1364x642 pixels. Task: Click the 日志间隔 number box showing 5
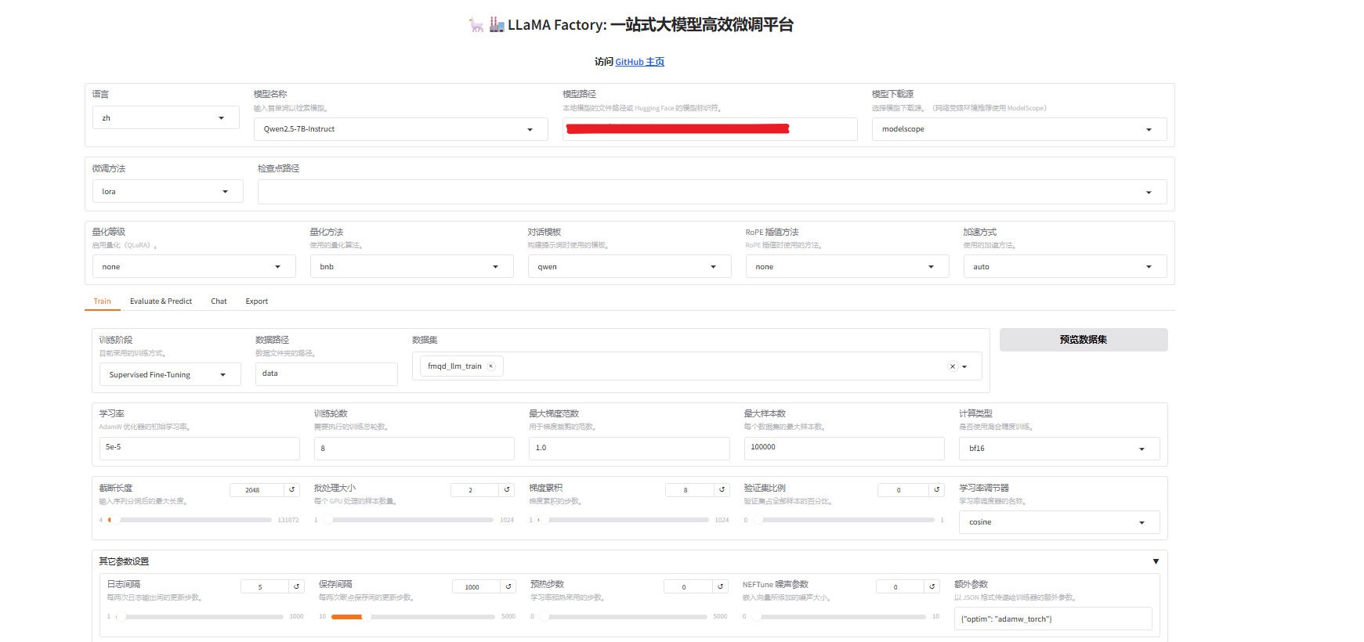click(x=265, y=586)
